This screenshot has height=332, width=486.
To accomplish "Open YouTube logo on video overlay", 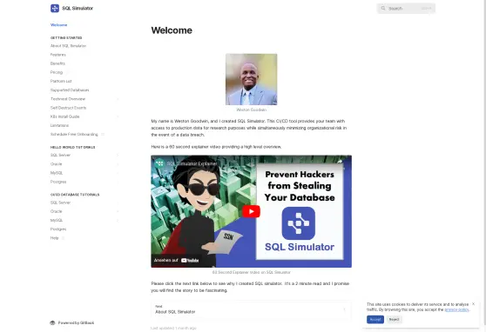I will pos(190,261).
